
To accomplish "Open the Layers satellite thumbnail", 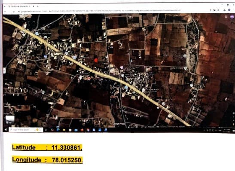I will click(x=10, y=120).
